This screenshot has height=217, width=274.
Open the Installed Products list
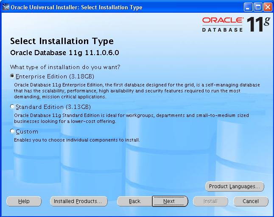[78, 201]
